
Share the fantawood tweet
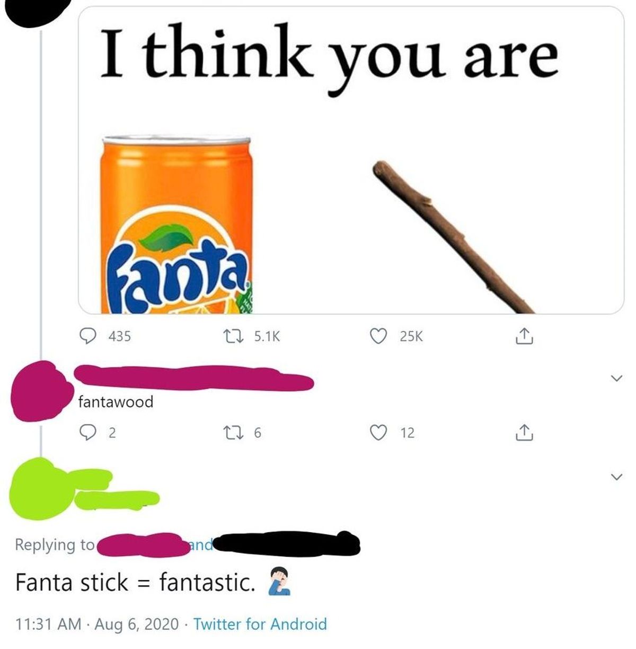pyautogui.click(x=523, y=433)
